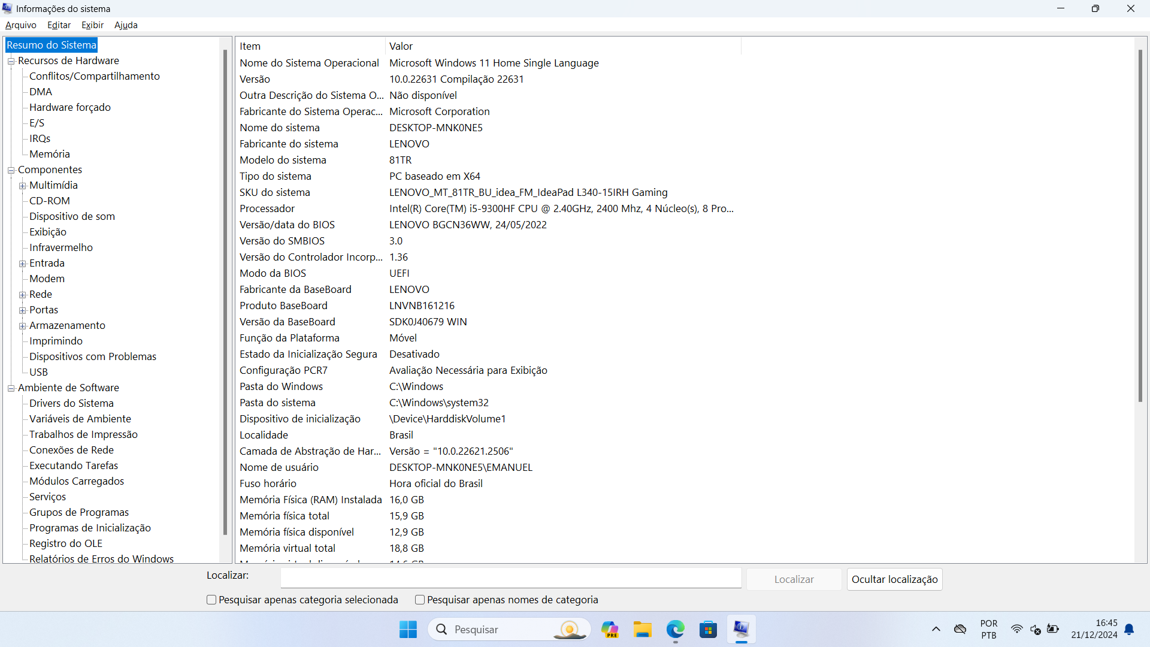
Task: Launch Microsoft Edge from the taskbar
Action: click(x=676, y=630)
